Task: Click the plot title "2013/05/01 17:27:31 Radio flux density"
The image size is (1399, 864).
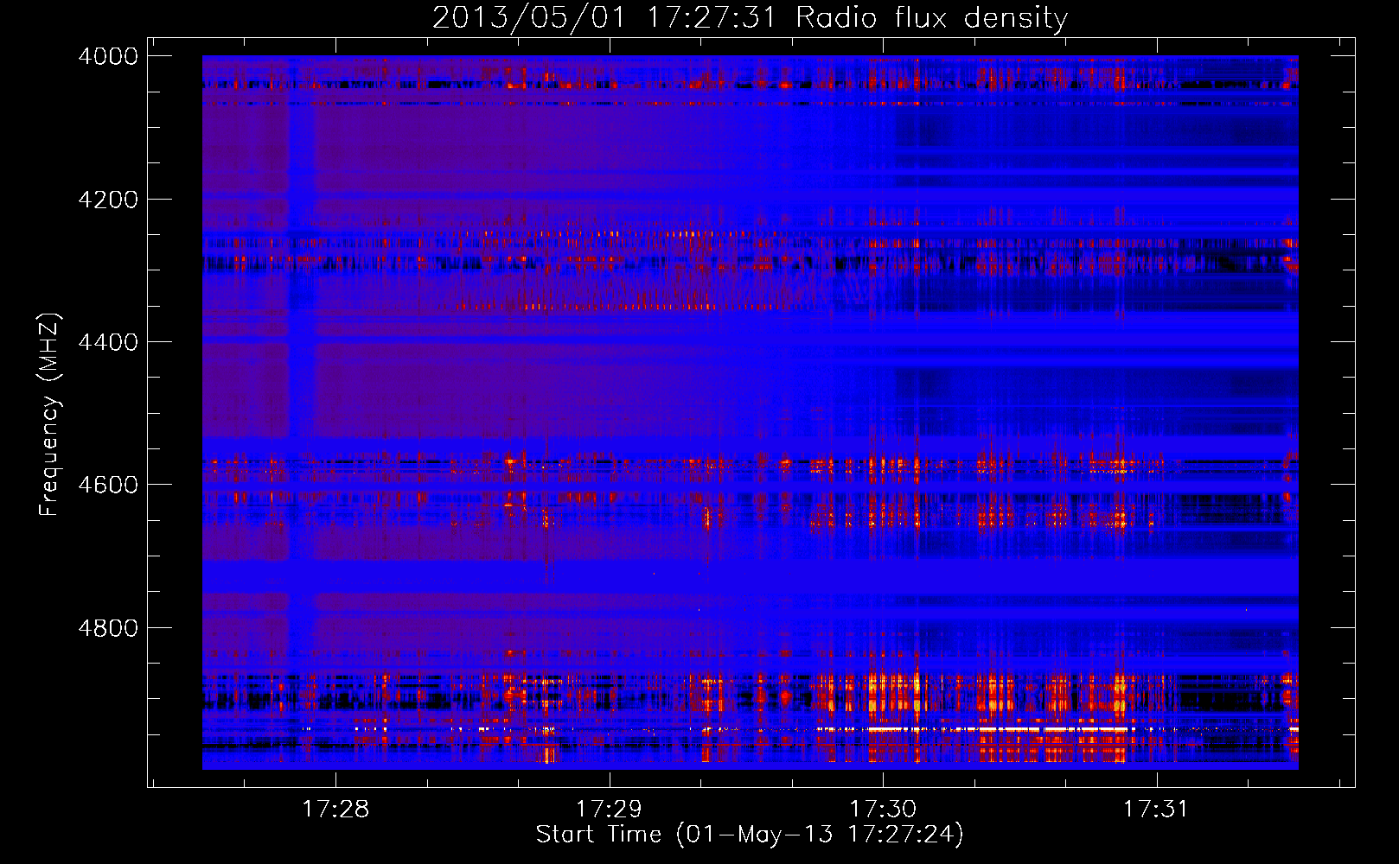Action: (x=750, y=17)
